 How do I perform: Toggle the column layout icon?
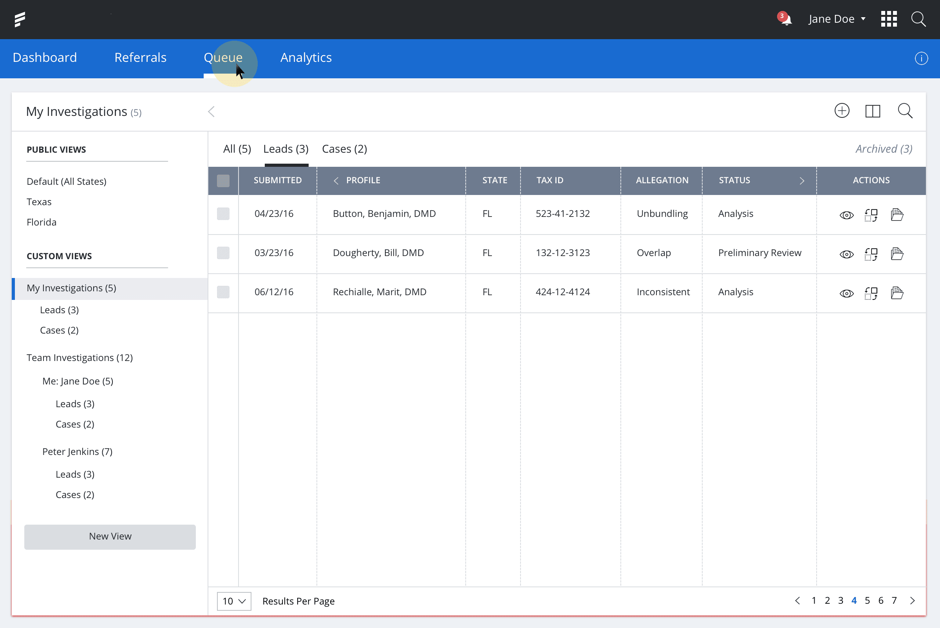point(872,111)
